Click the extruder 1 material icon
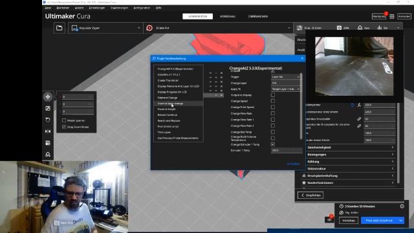Viewport: 414px width, 233px height. click(x=149, y=28)
